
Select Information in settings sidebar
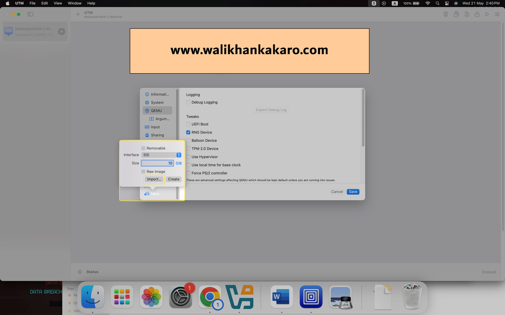[x=157, y=94]
